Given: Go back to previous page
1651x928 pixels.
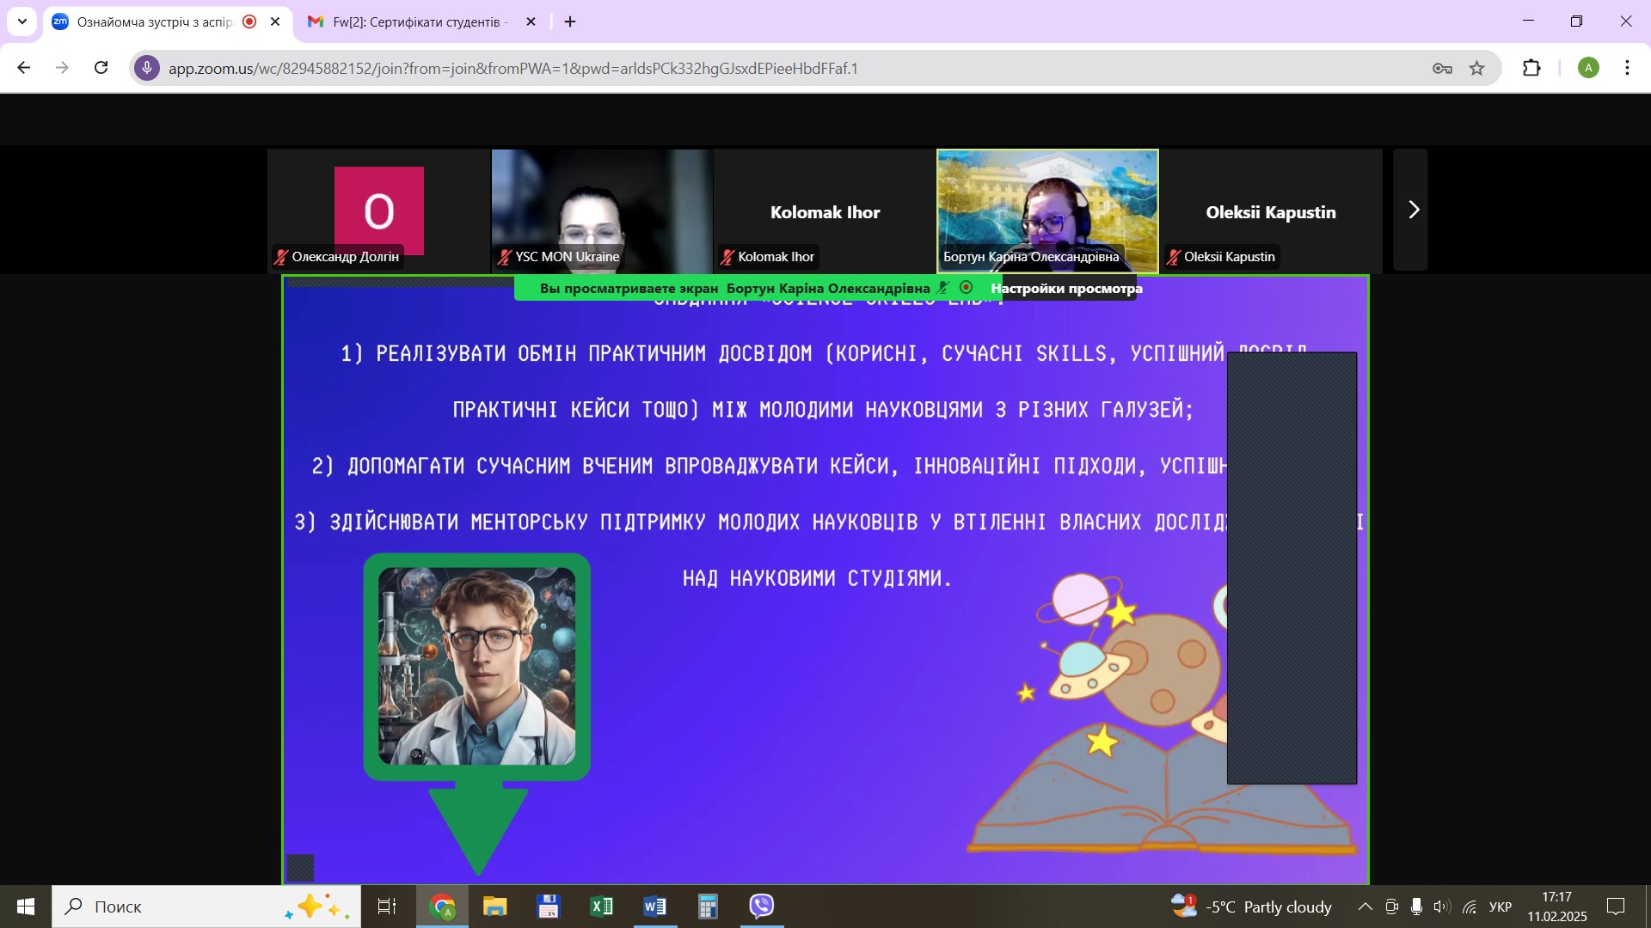Looking at the screenshot, I should tap(24, 68).
